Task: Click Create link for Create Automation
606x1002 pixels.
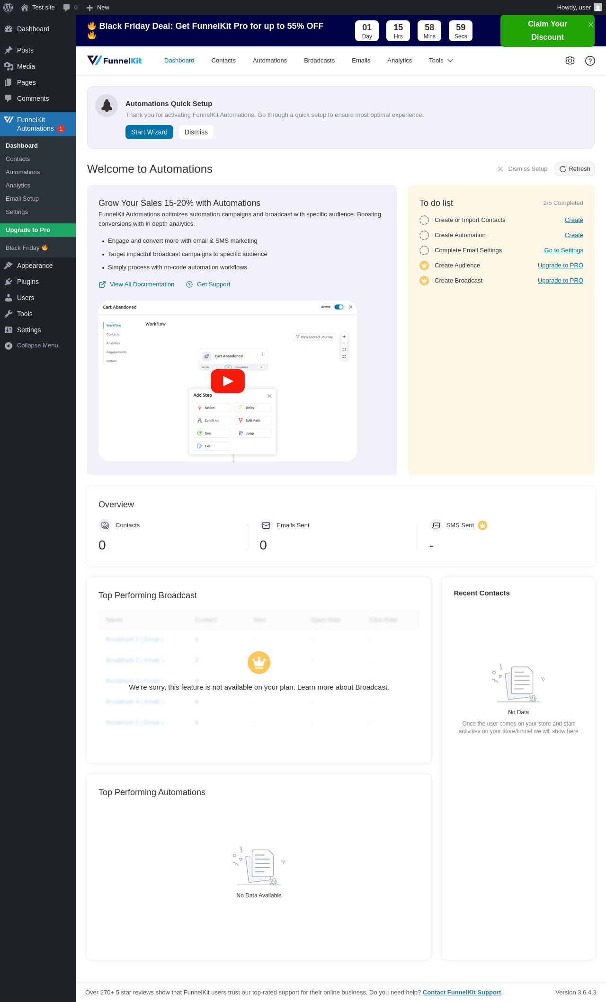Action: coord(574,235)
